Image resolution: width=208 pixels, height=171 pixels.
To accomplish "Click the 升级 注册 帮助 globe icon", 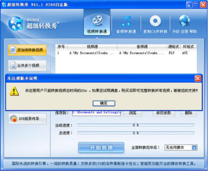I will pos(184,21).
